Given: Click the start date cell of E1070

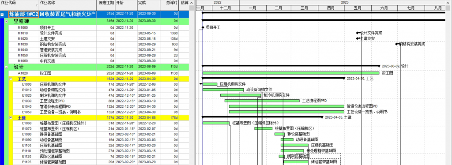Looking at the screenshot, I should point(126,129).
